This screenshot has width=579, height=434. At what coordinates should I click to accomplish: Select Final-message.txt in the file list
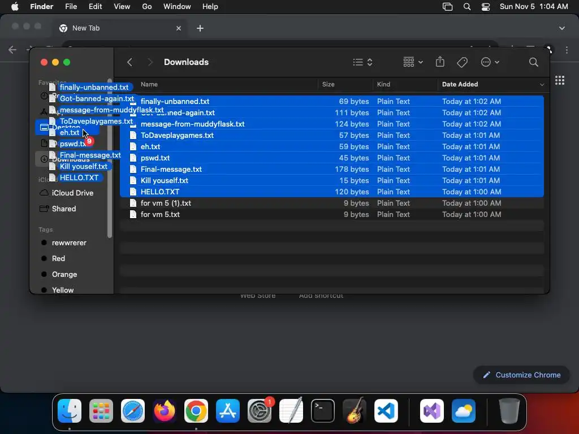pyautogui.click(x=331, y=169)
